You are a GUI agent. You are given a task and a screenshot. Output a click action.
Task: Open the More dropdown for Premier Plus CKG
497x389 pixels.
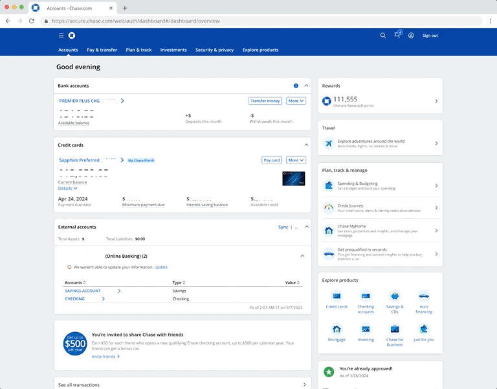click(296, 101)
